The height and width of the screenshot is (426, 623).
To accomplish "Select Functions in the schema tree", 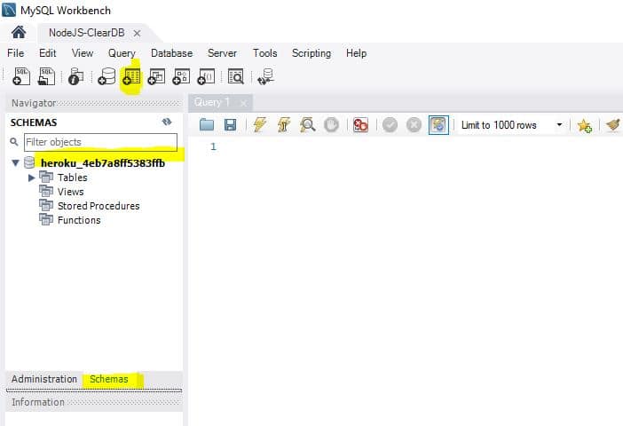I will (79, 220).
